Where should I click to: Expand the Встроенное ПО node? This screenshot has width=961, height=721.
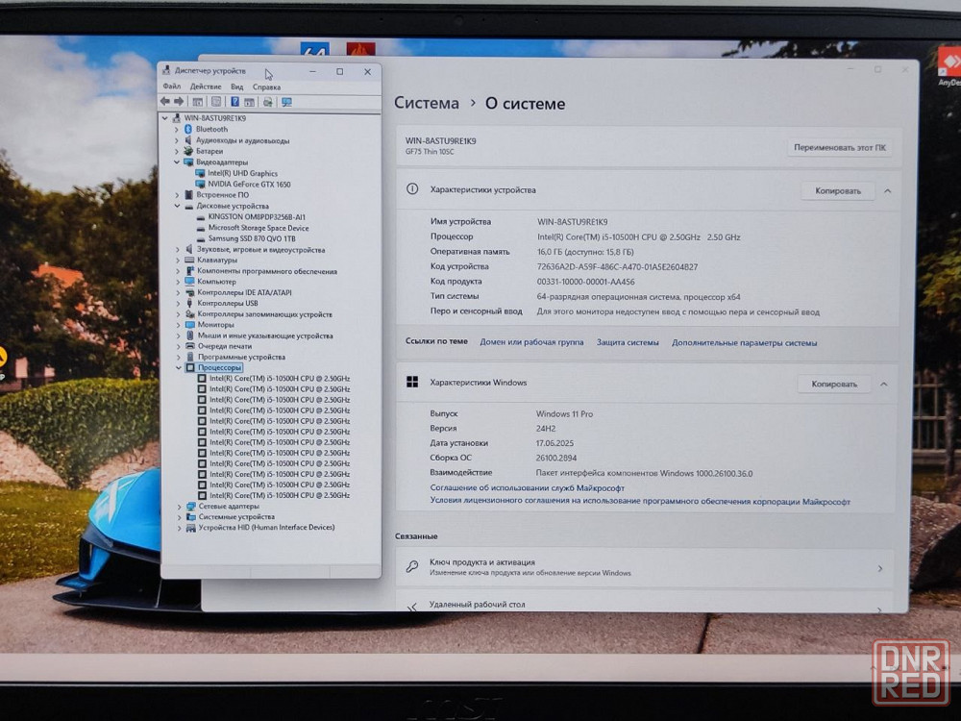(177, 195)
